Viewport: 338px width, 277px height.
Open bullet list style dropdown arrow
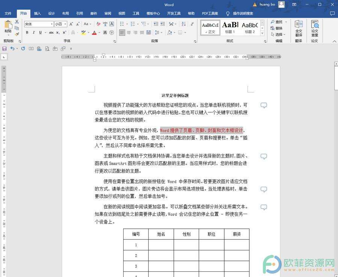127,24
